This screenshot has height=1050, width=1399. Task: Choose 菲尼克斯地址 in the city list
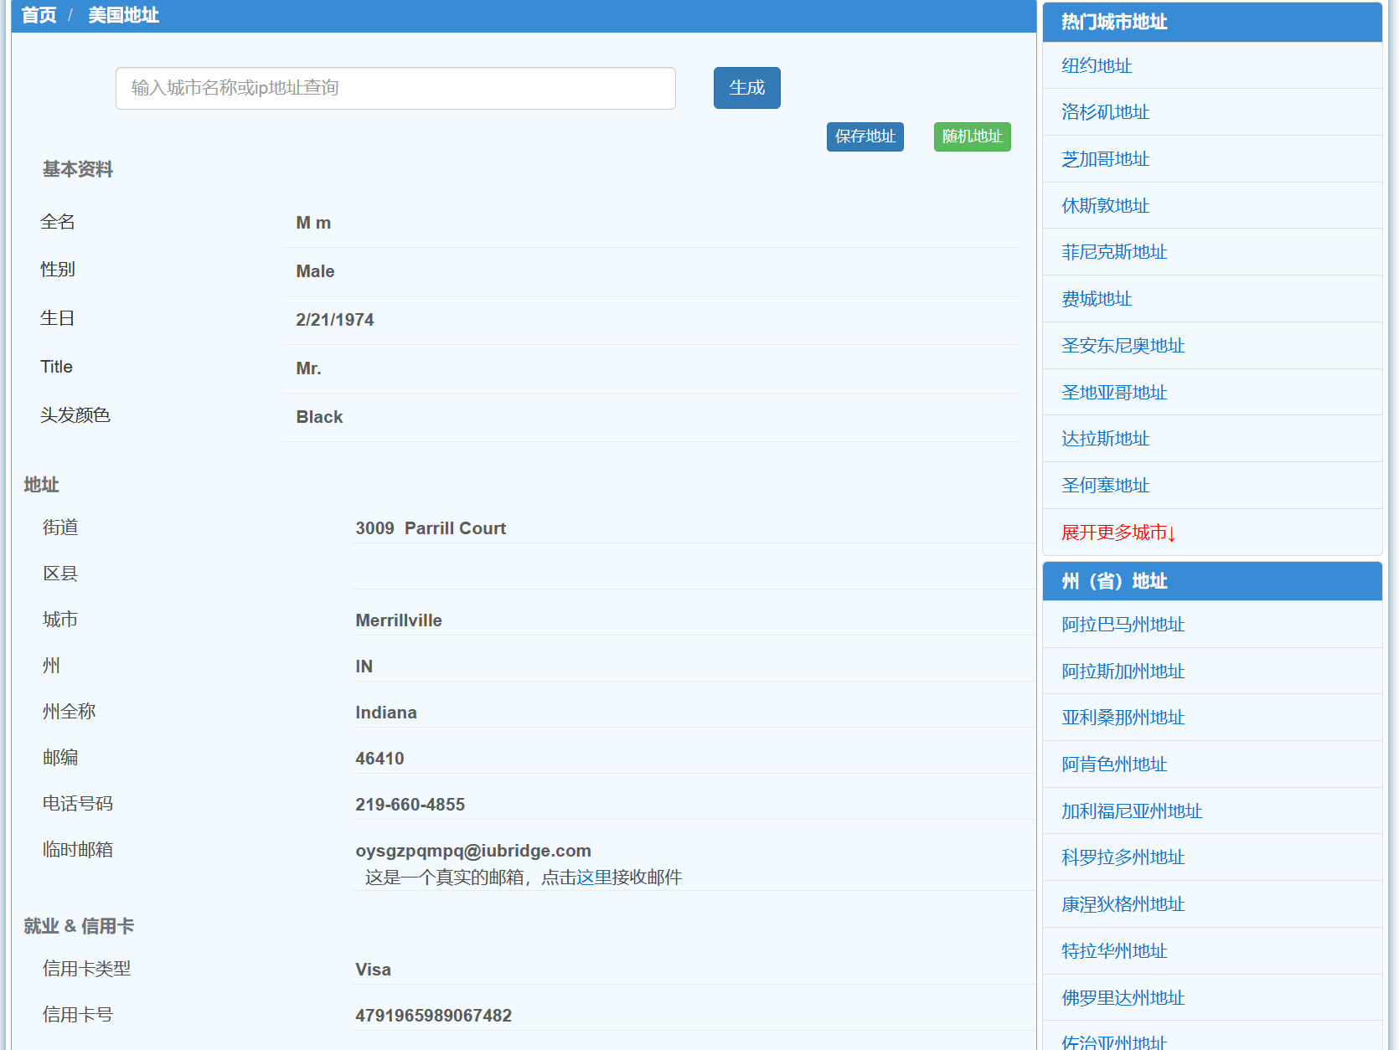pyautogui.click(x=1114, y=252)
